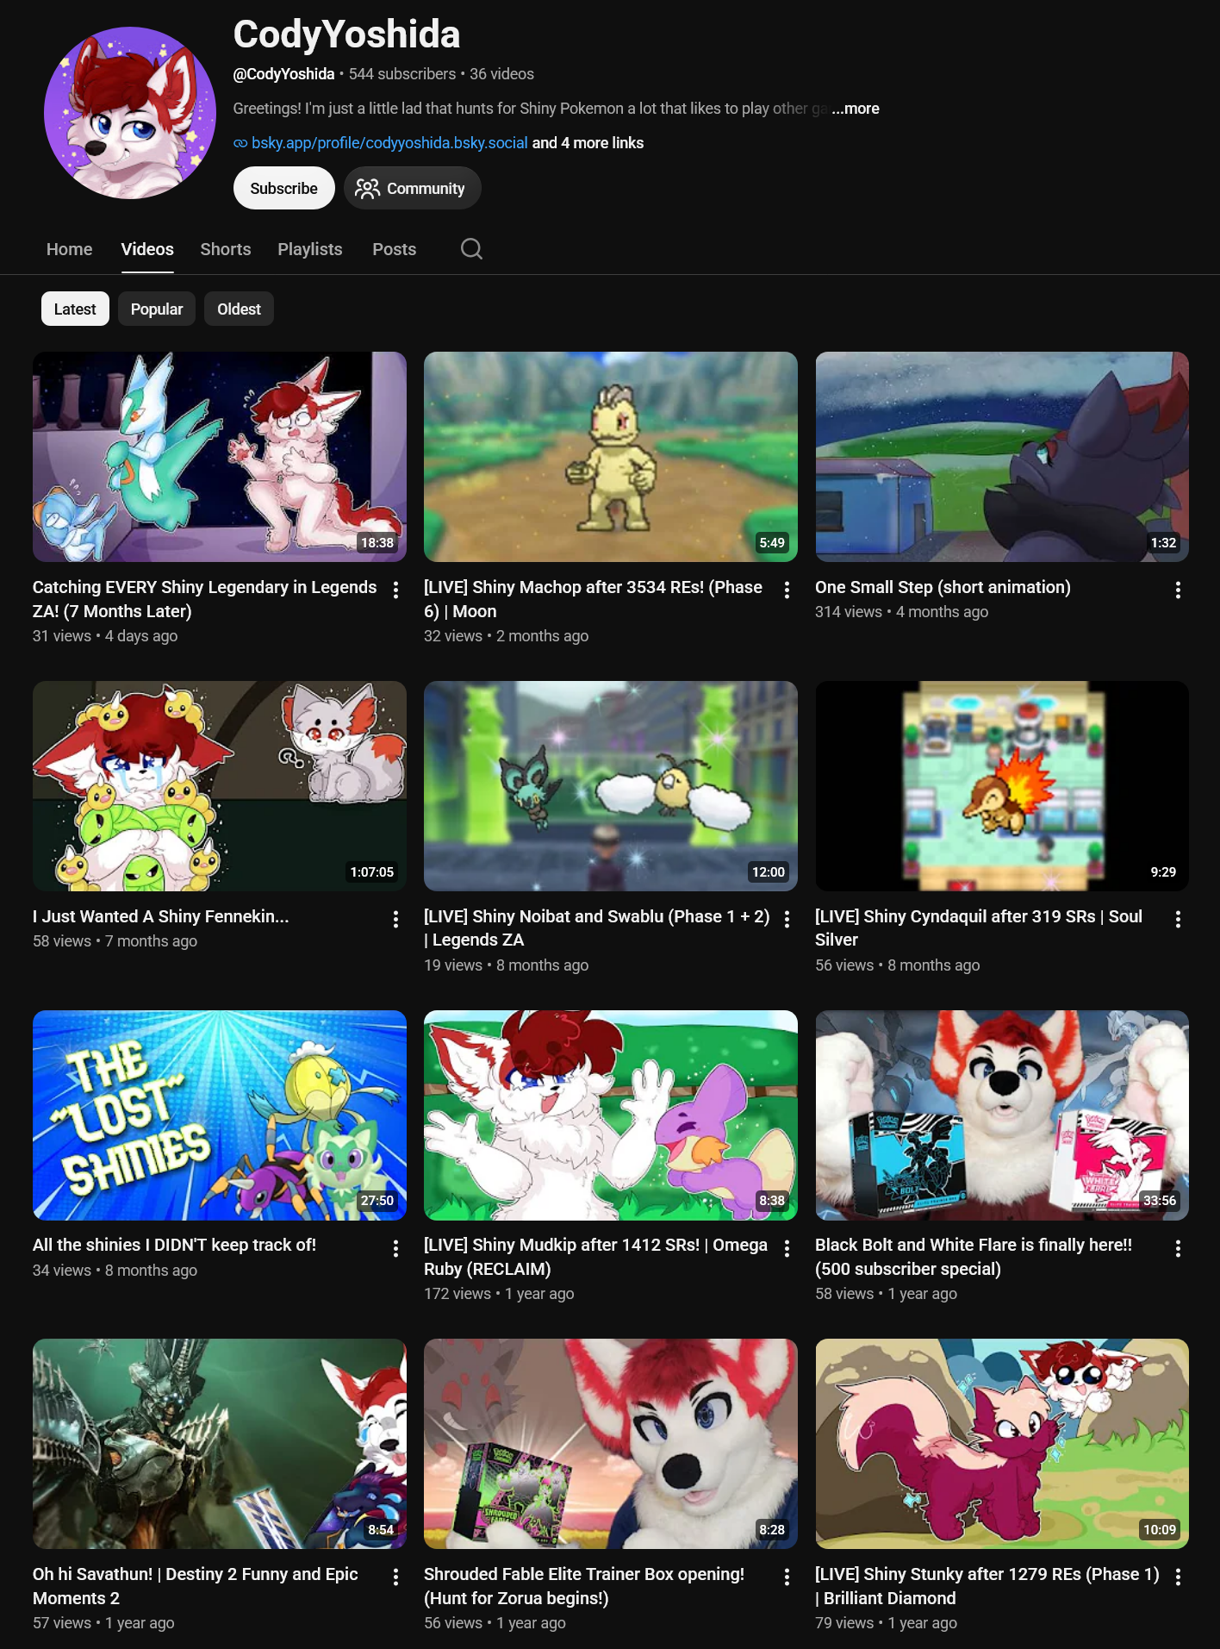Click the '544 subscribers' count text
Screen dimensions: 1220x1649
[x=402, y=74]
